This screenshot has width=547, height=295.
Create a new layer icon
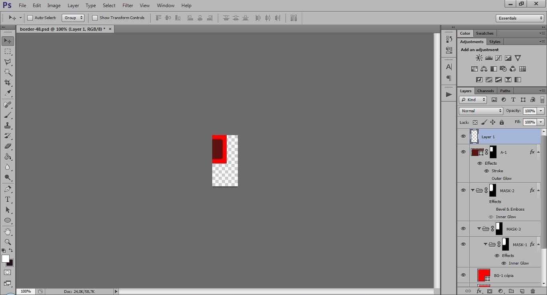coord(522,291)
